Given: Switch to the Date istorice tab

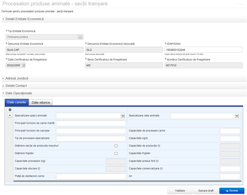Looking at the screenshot, I should tap(41, 102).
